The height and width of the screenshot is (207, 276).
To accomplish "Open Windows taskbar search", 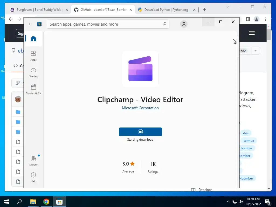I will 19,202.
